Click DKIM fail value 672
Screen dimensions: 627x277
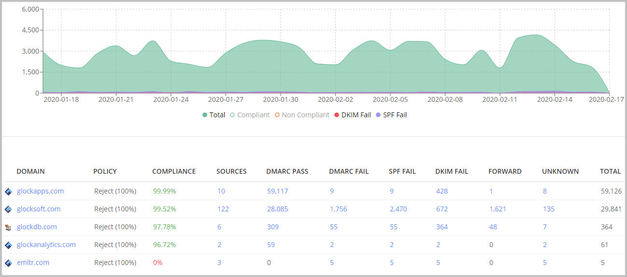coord(442,209)
